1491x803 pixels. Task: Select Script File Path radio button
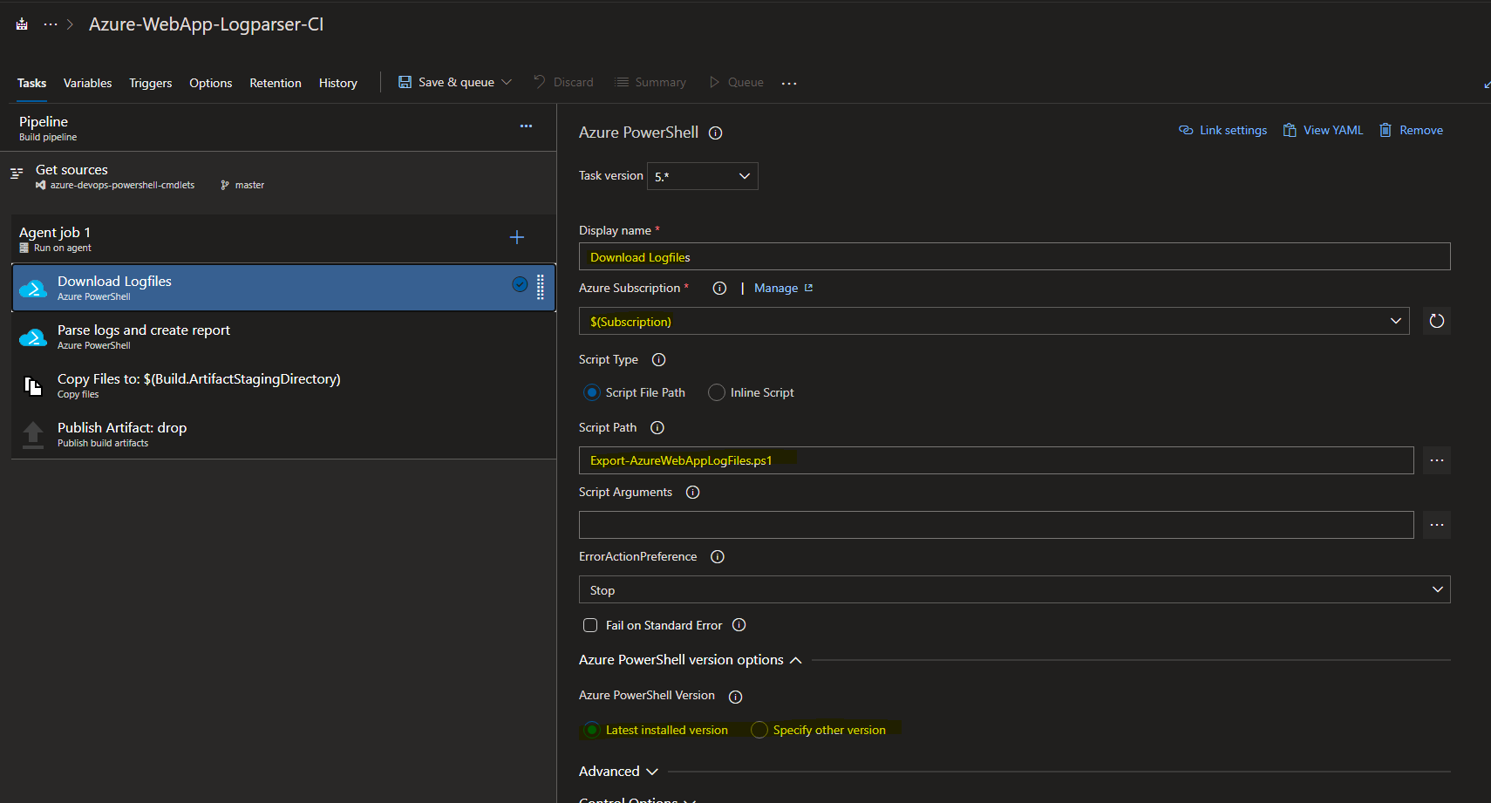tap(592, 392)
